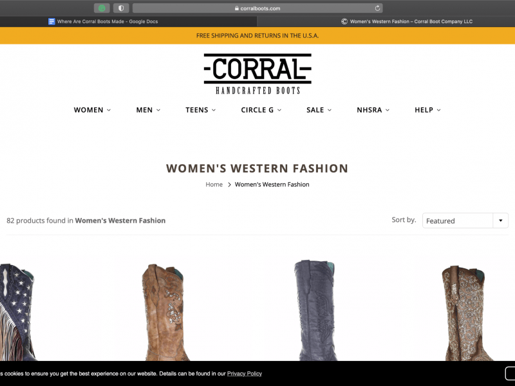This screenshot has height=386, width=515.
Task: Expand the chevron next to WOMEN
Action: [109, 110]
